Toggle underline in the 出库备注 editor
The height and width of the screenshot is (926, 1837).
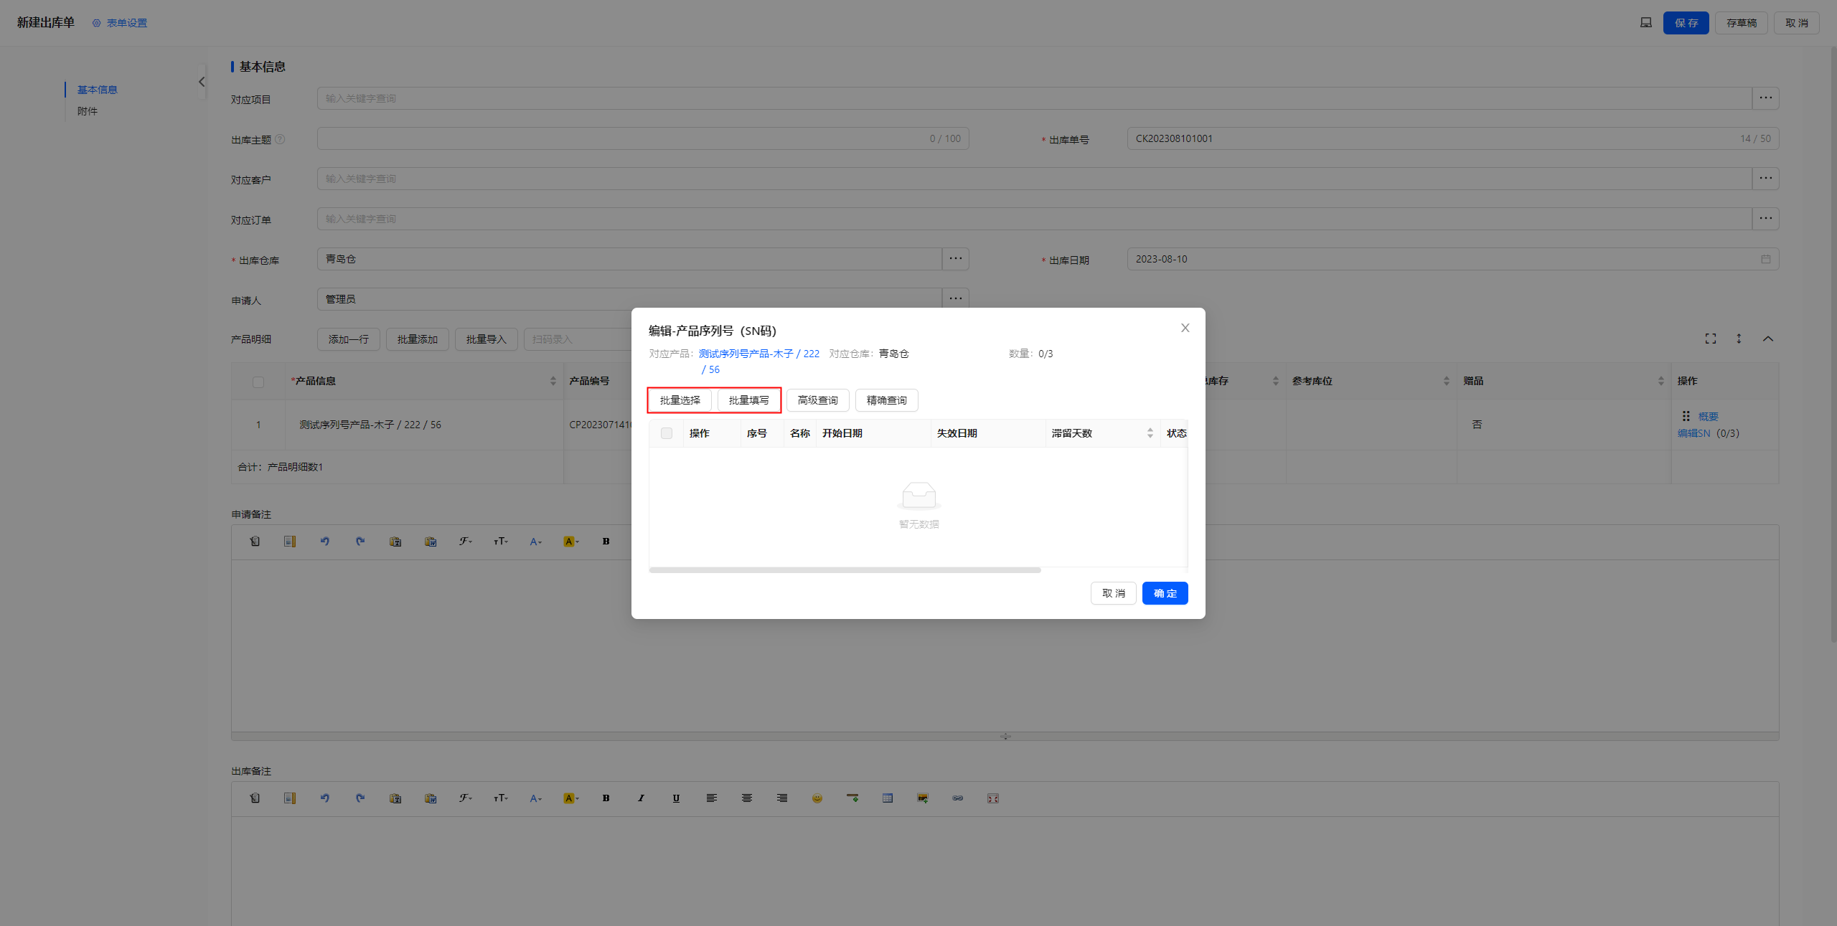(x=676, y=798)
